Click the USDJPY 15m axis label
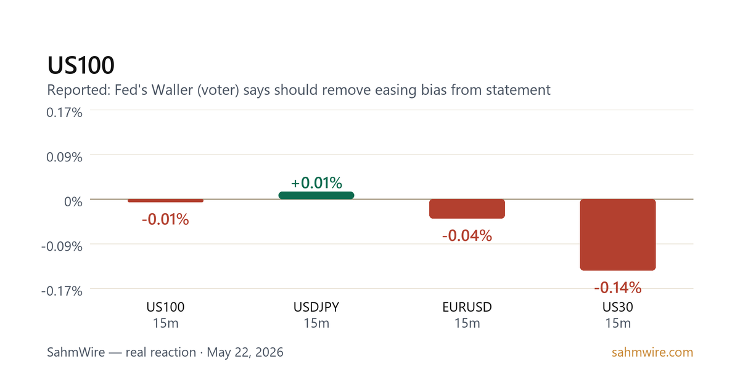 point(316,315)
